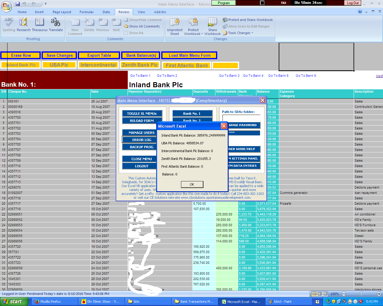The width and height of the screenshot is (383, 306).
Task: Click Path to SDAc folder input field
Action: tap(241, 118)
